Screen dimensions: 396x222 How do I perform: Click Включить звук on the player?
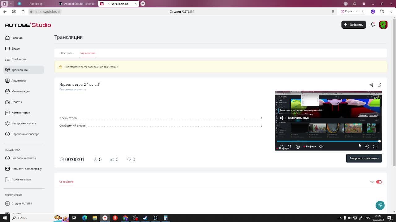coord(295,118)
